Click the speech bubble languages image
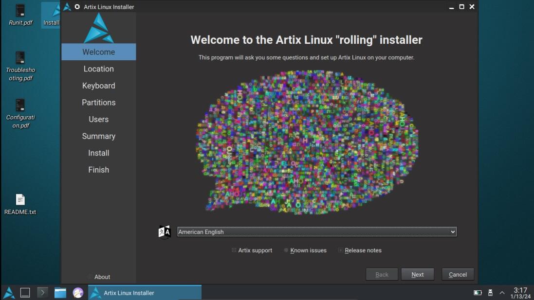Screen dimensions: 534x300 tap(307, 142)
